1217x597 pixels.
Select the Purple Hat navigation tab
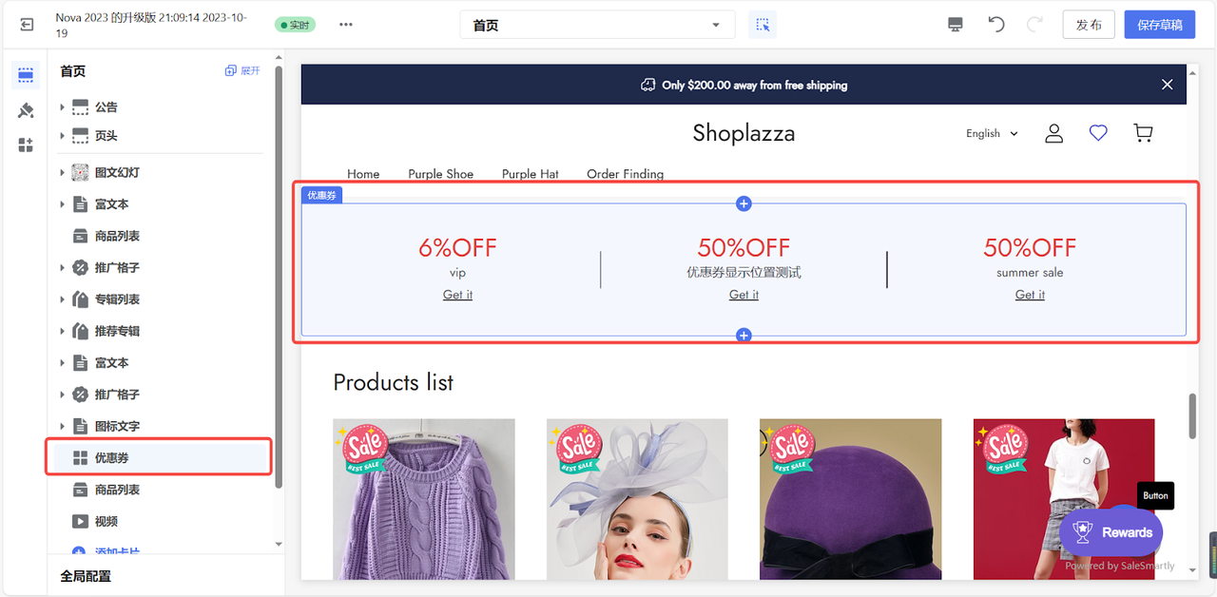530,174
